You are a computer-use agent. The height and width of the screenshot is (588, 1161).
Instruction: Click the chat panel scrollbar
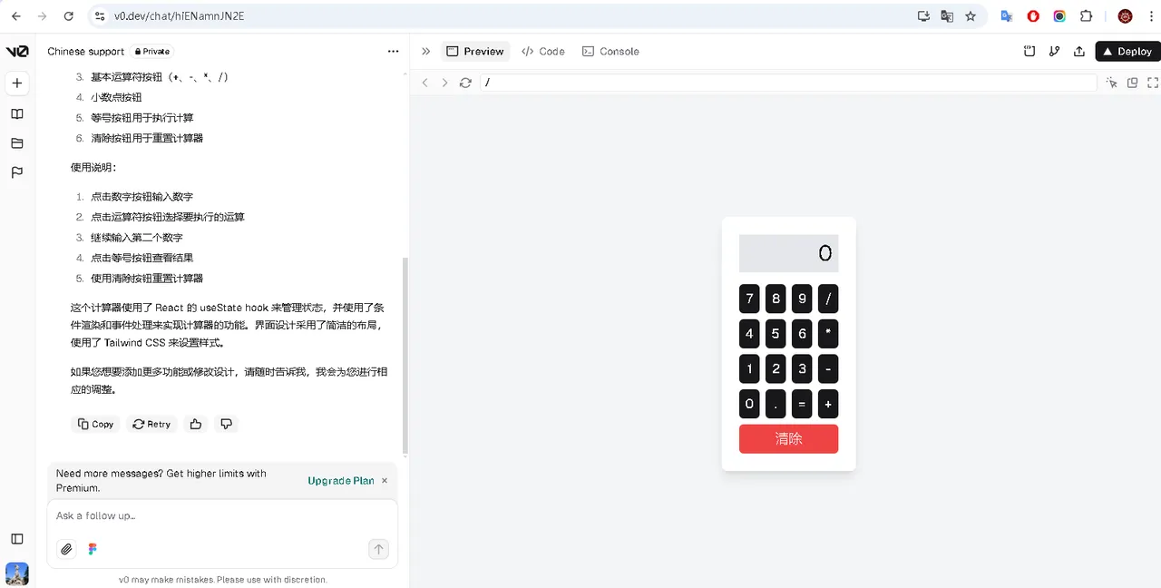click(x=405, y=356)
